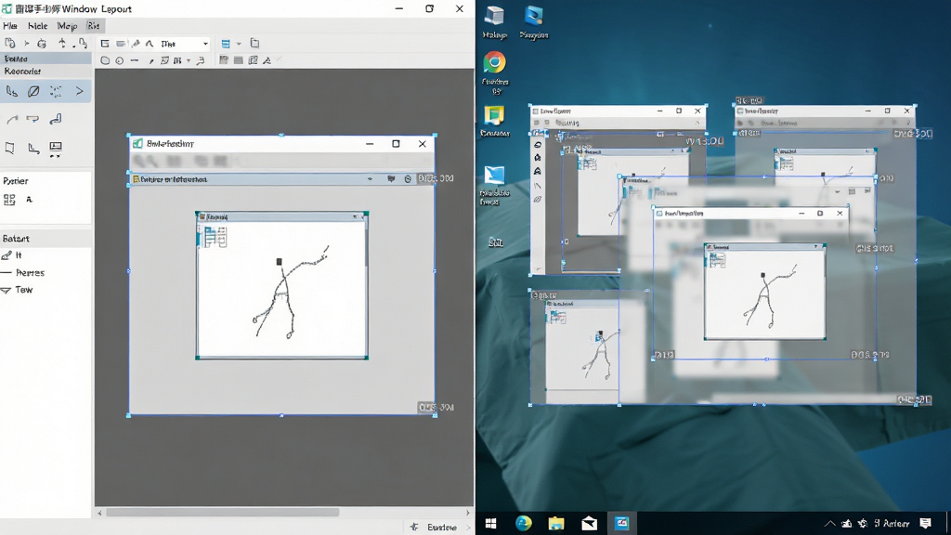Screen dimensions: 951x535
Task: Click the stacked lines icon in the toolbar
Action: pos(121,44)
